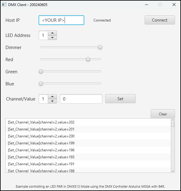Screen dimensions: 181x191
Task: Increase the LED Address spinner value
Action: (52, 33)
